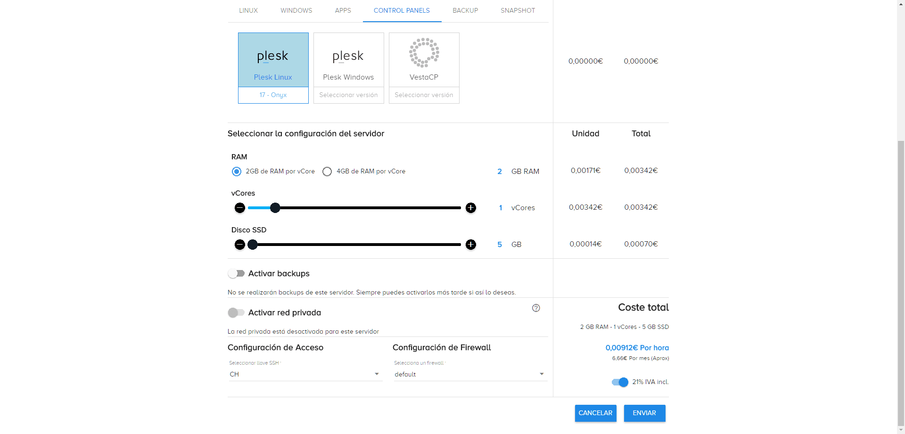Viewport: 905px width, 434px height.
Task: Enable the Activar backups switch
Action: (236, 274)
